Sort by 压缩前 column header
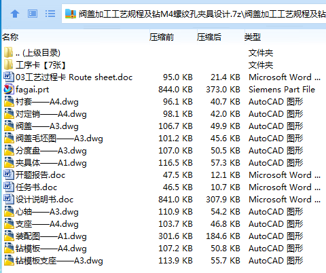Screen dimensions: 326x273 162,37
